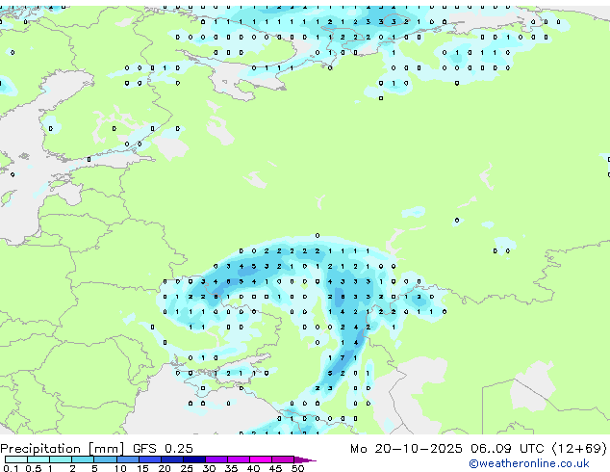
Task: Select the 40–45 mm magenta legend swatch
Action: [261, 459]
